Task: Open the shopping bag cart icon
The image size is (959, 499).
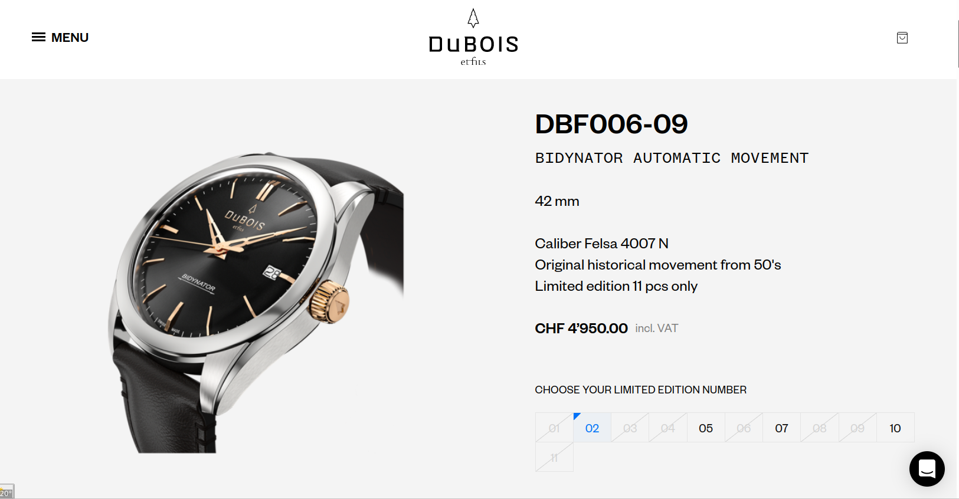Action: (x=902, y=38)
